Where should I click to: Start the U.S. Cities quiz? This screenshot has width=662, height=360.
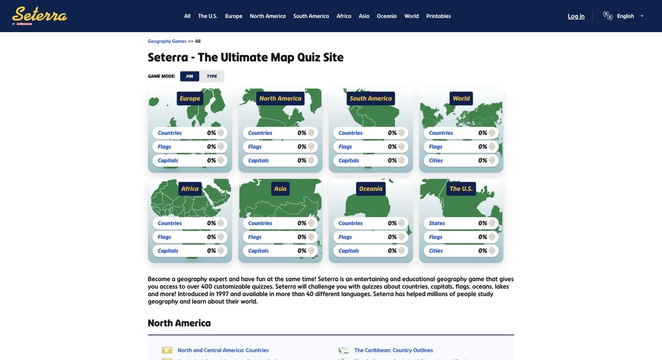tap(461, 251)
